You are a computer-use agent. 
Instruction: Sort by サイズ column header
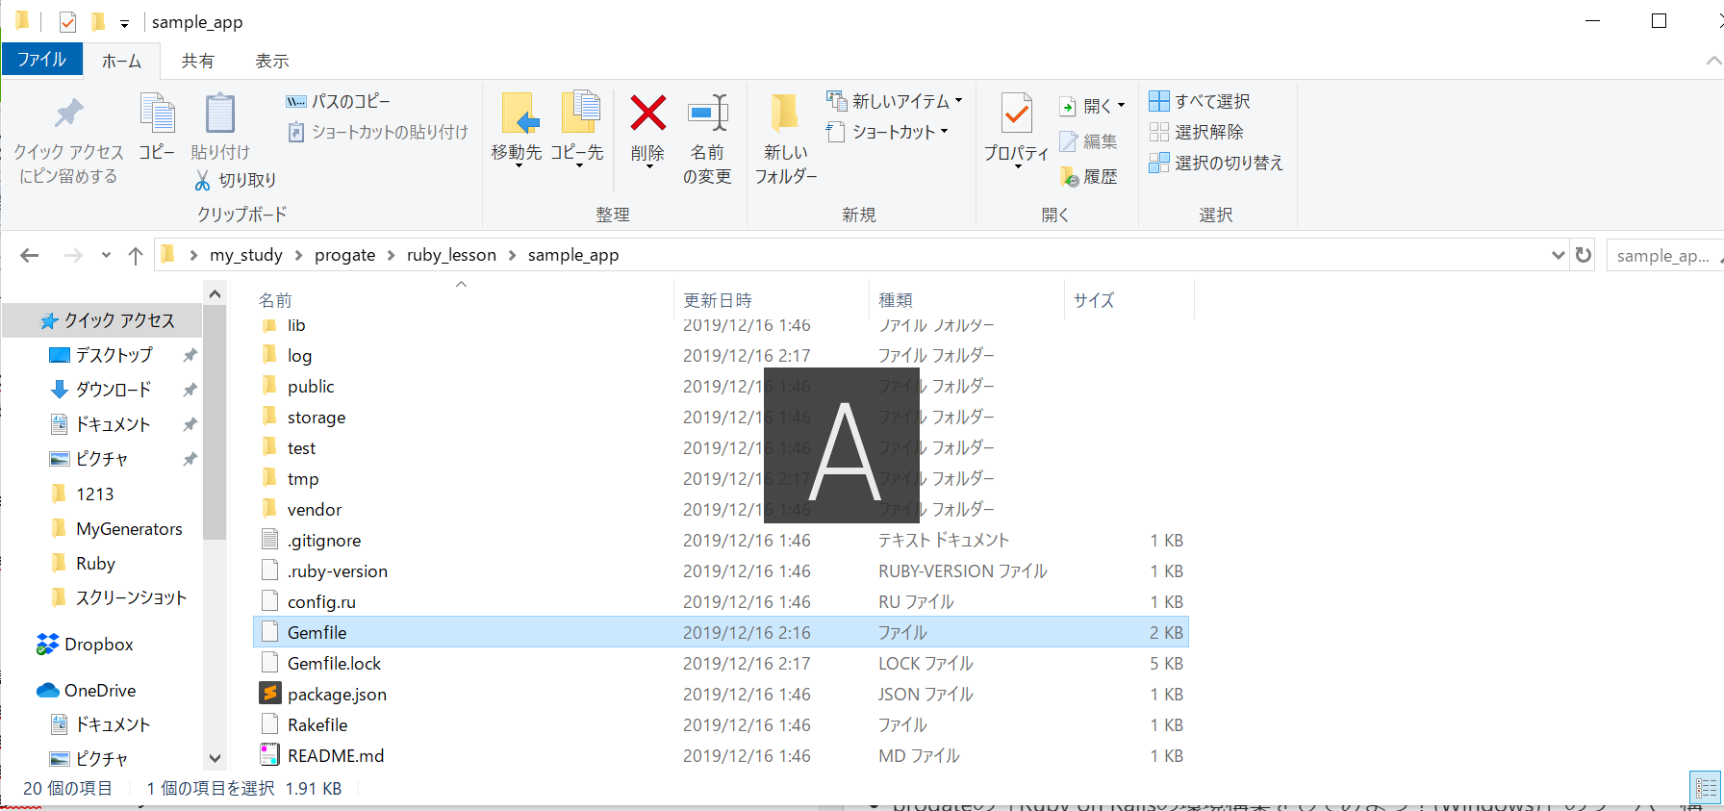click(1094, 300)
